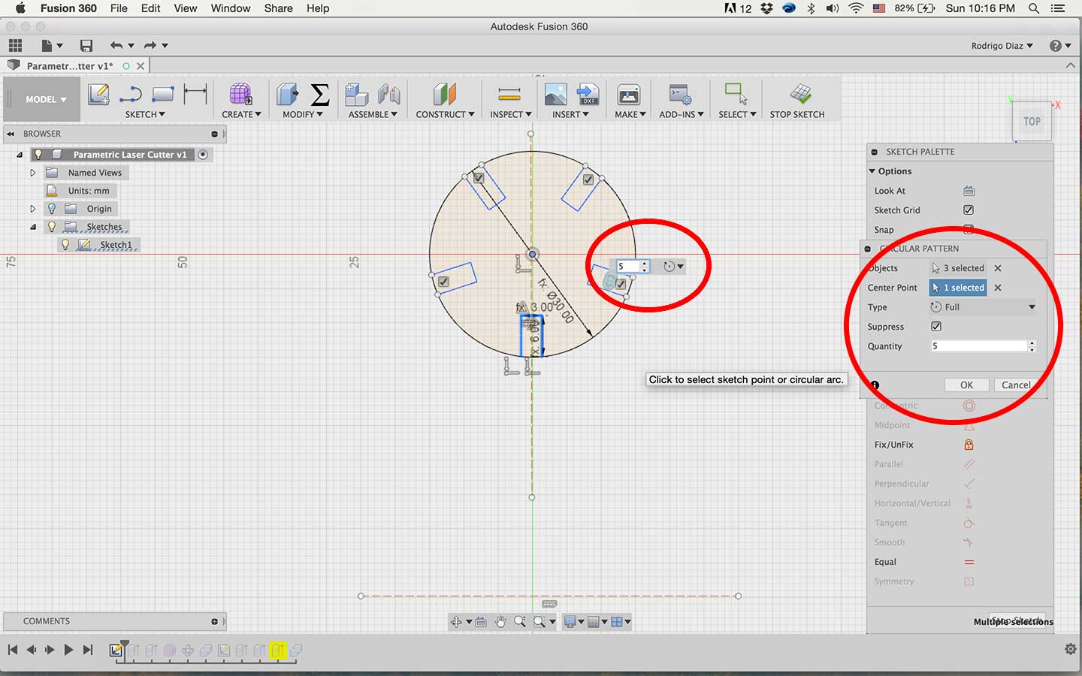
Task: Toggle visibility bulb of Origin folder
Action: coord(52,209)
